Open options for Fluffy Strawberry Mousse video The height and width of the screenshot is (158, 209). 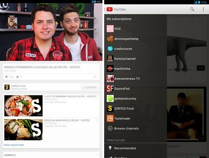97,96
